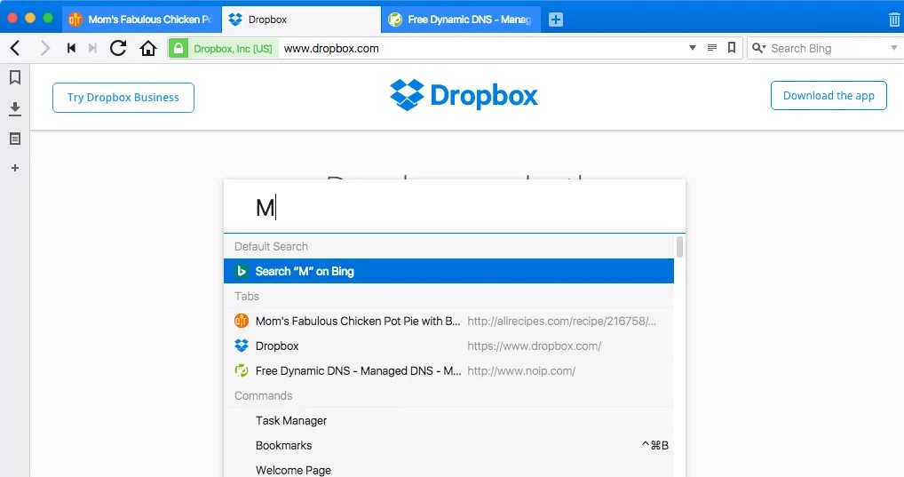
Task: Open closed tabs trash icon
Action: pos(894,20)
